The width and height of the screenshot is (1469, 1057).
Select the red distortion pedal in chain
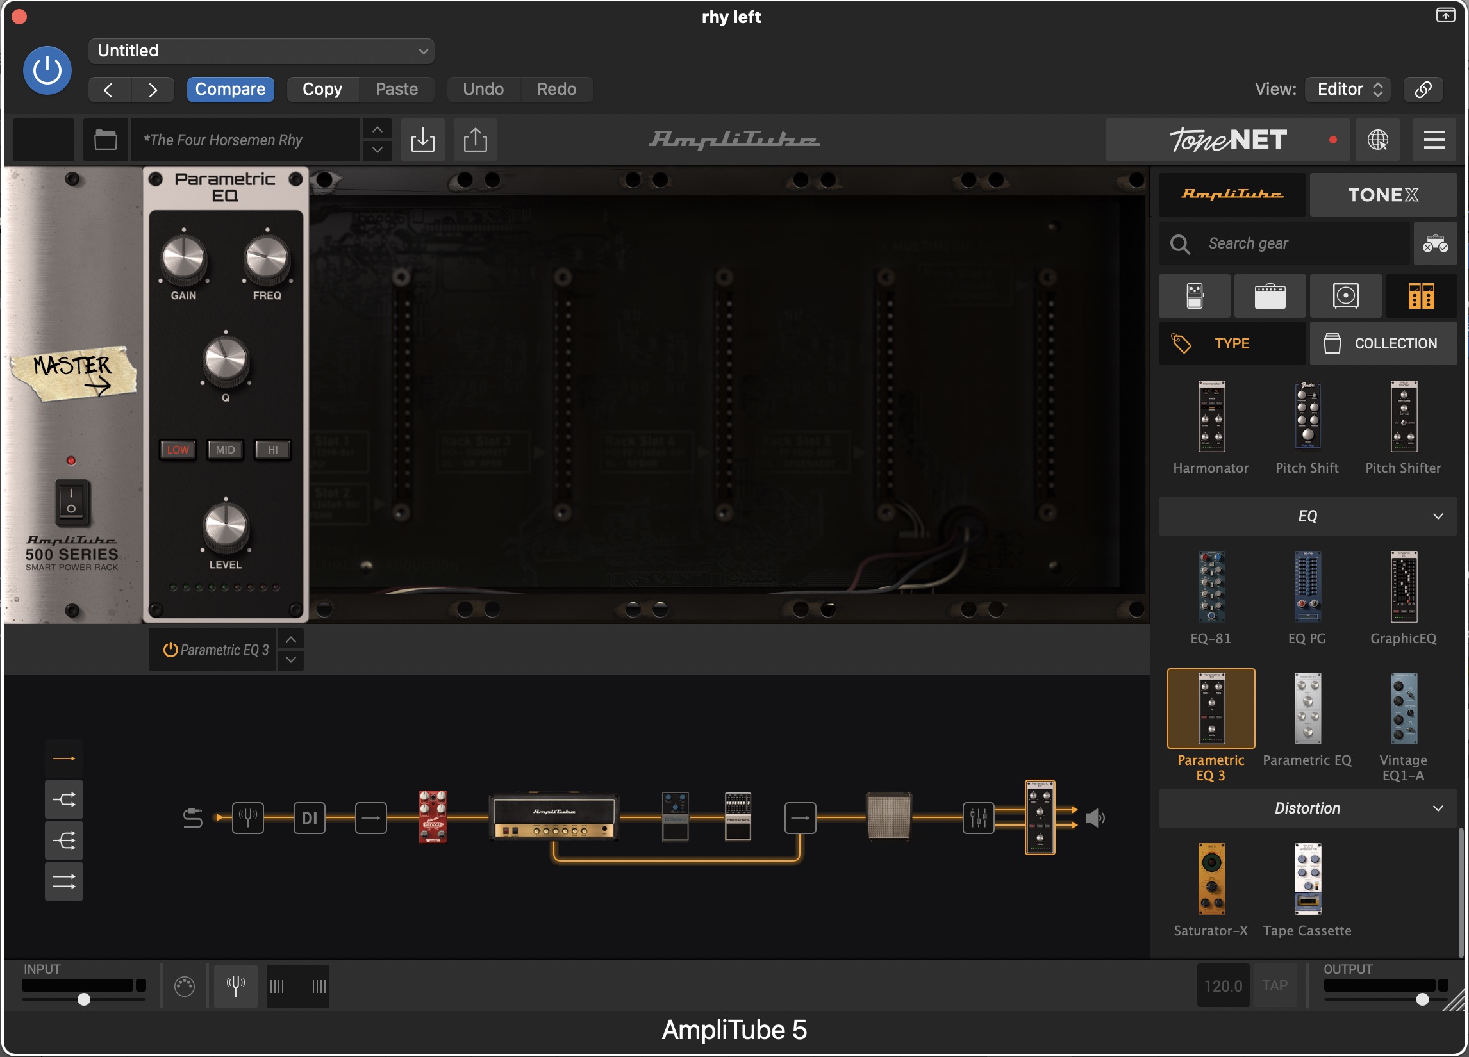(433, 816)
